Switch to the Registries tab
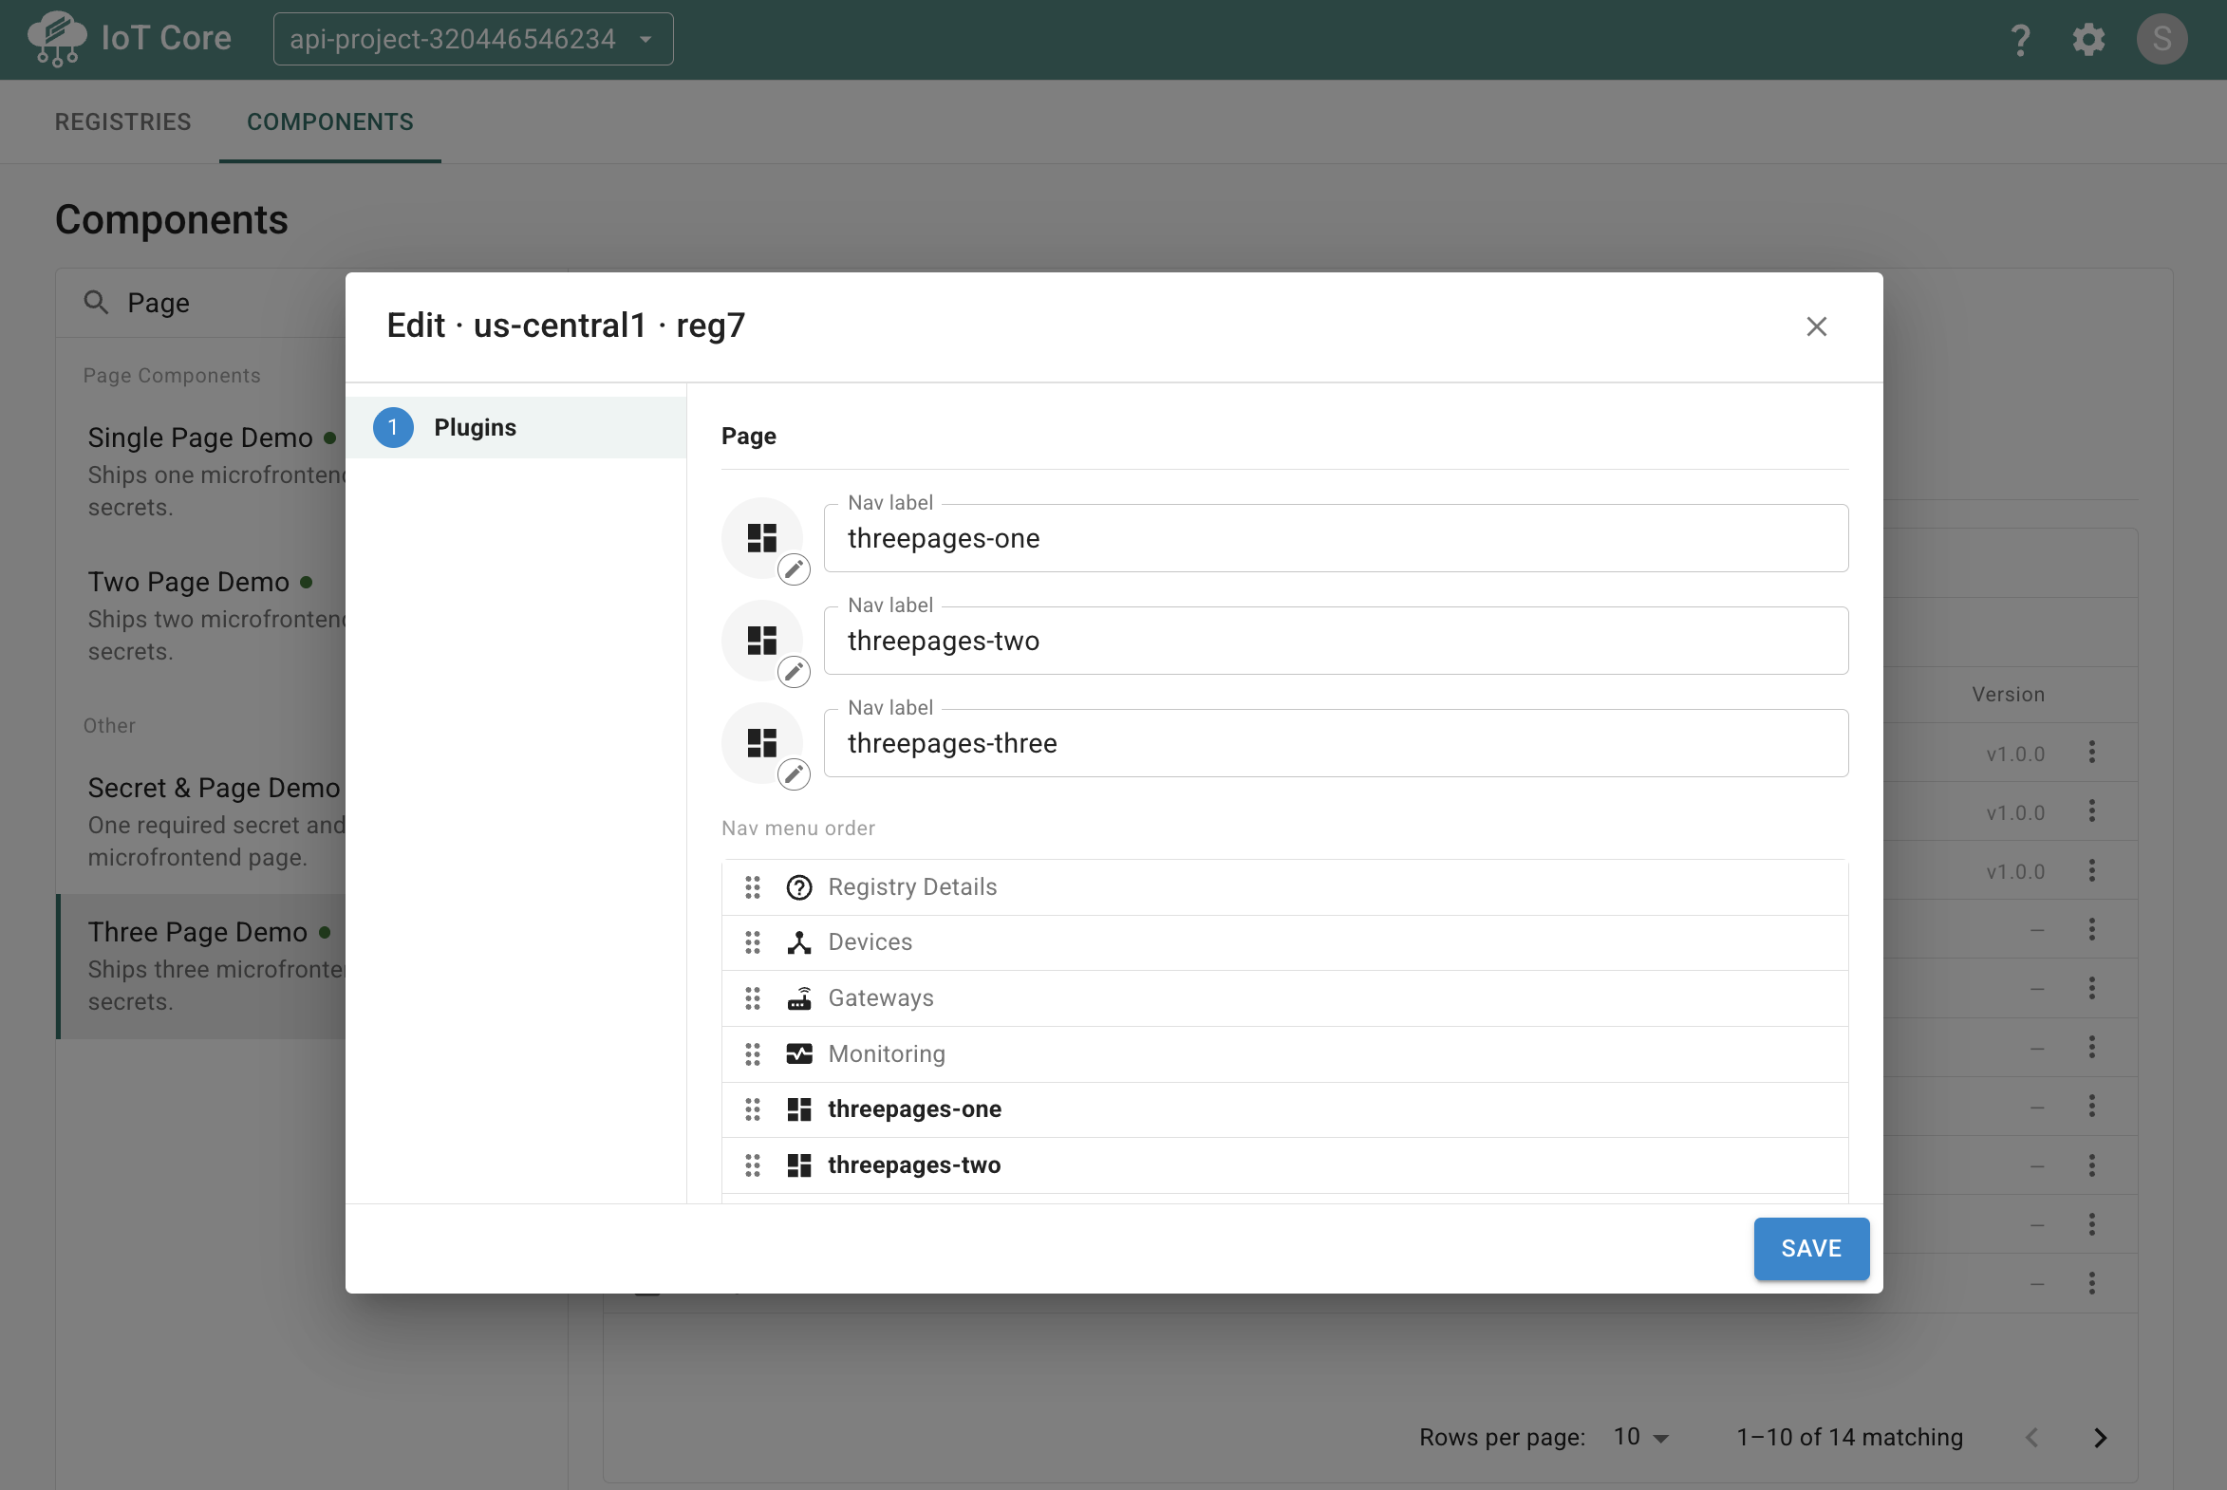Viewport: 2227px width, 1490px height. (x=122, y=121)
